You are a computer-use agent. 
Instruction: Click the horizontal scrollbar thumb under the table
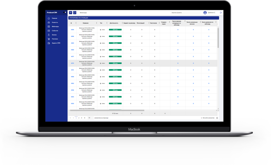click(107, 111)
